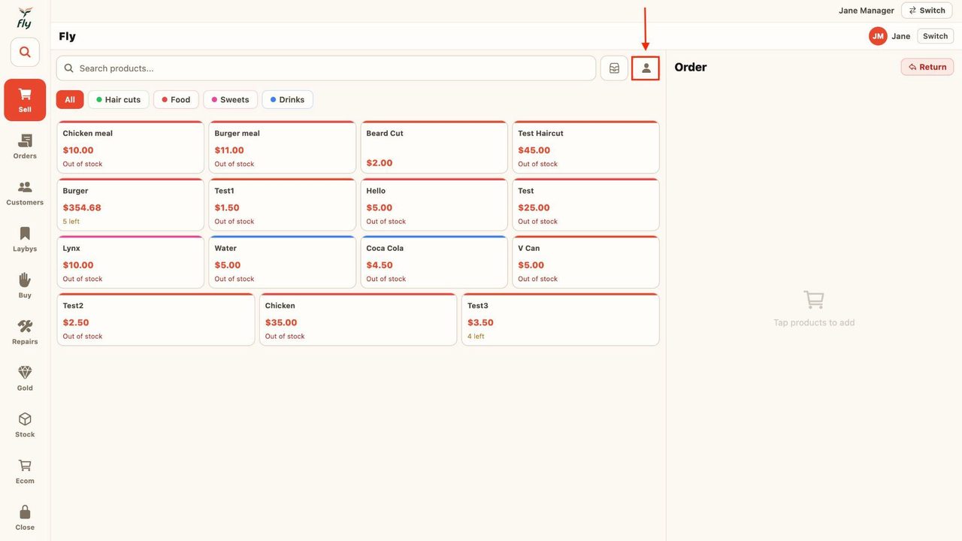
Task: Filter by Sweets category
Action: coord(230,100)
